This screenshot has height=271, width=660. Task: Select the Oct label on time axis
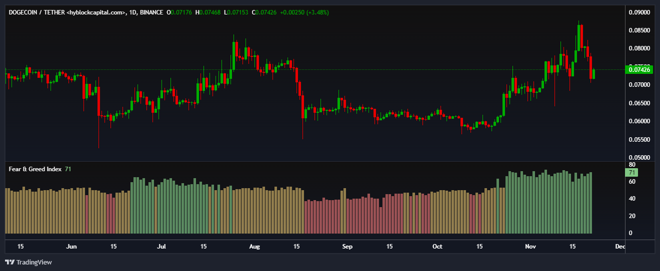point(437,247)
